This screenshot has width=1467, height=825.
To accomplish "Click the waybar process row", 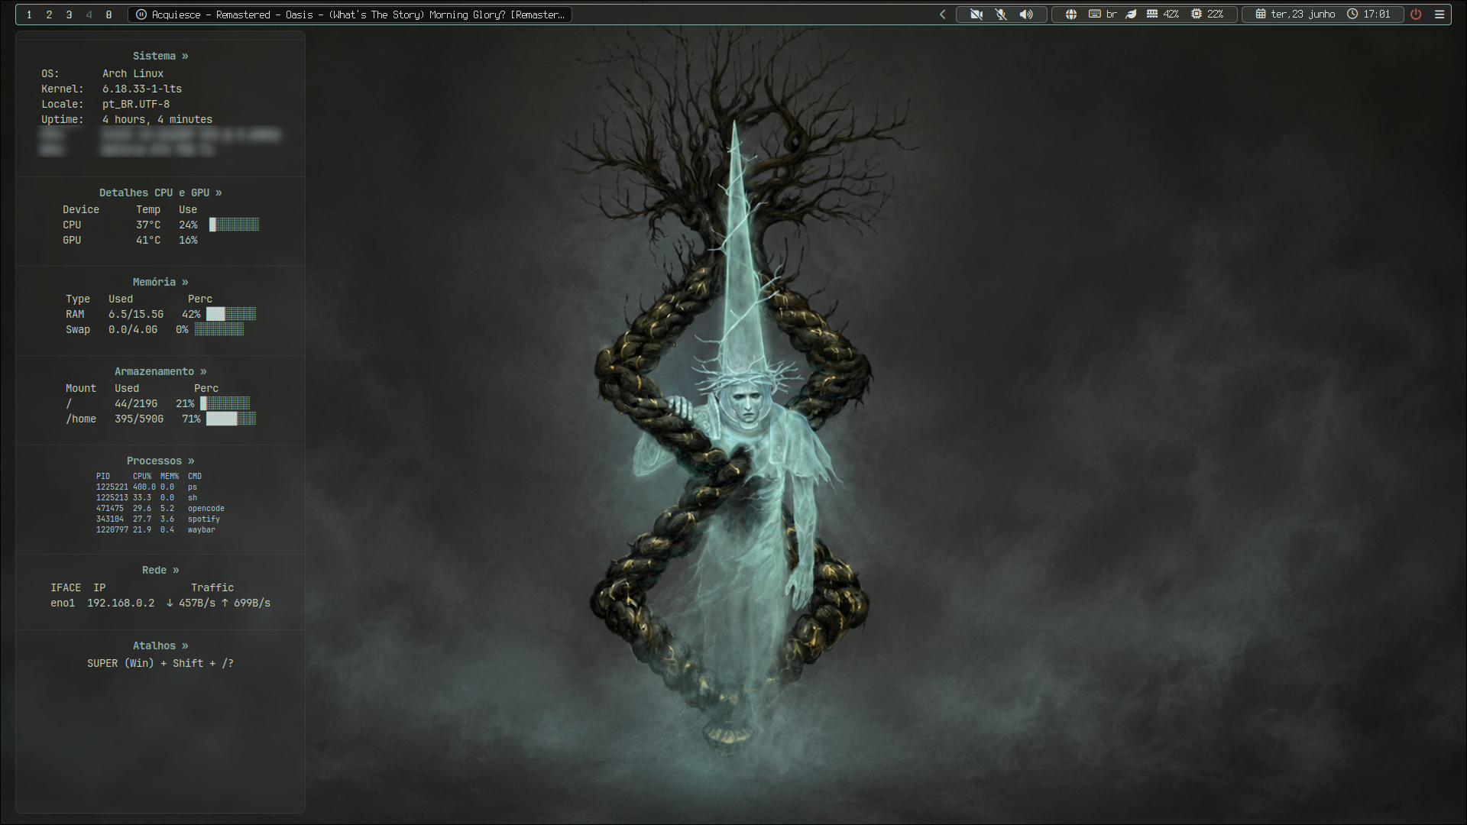I will coord(156,529).
